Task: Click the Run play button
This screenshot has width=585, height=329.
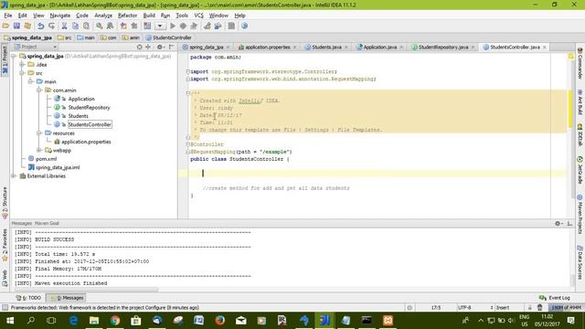Action: click(x=173, y=26)
